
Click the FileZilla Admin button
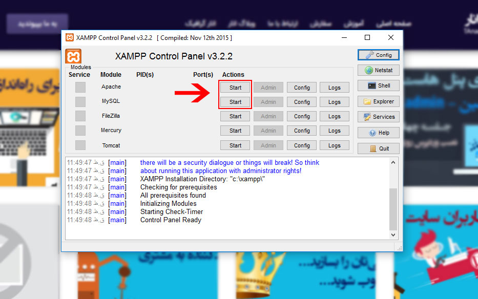(268, 116)
